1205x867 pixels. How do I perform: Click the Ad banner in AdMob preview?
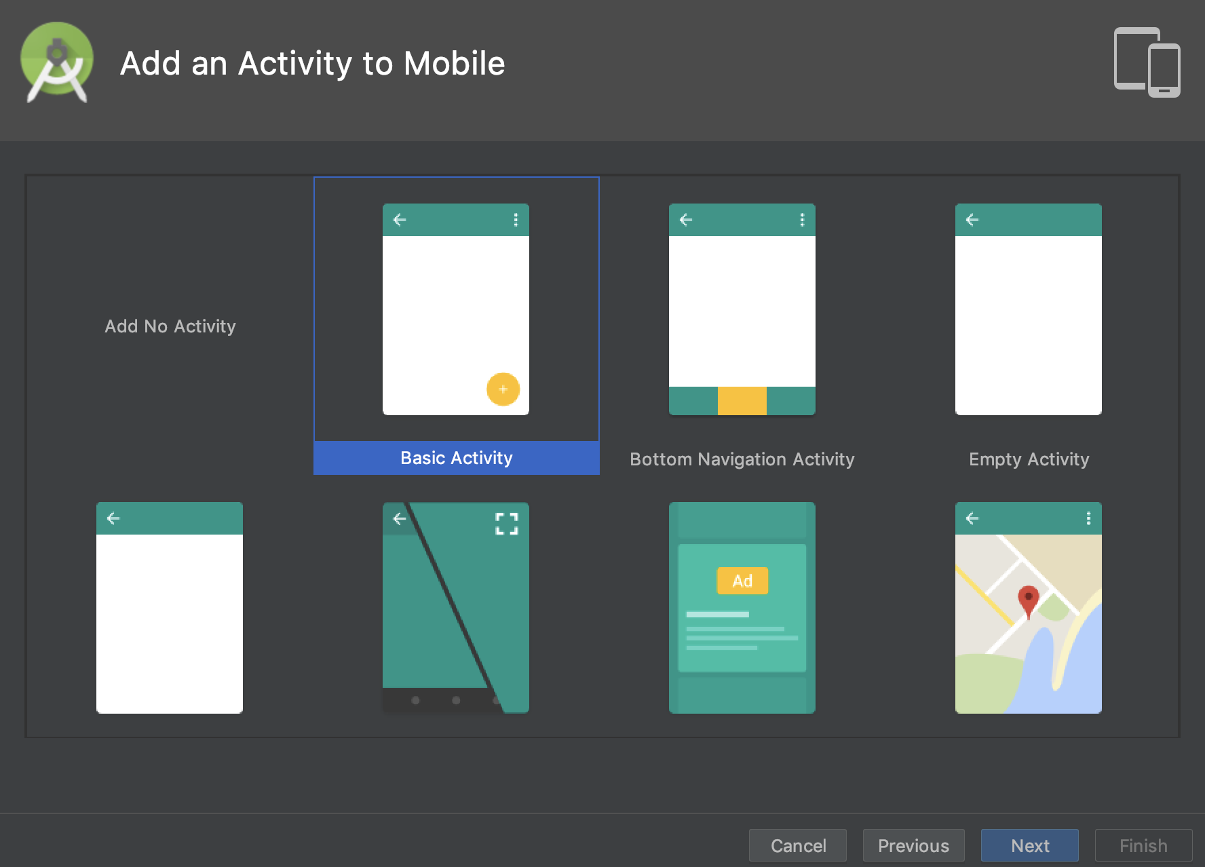click(x=743, y=581)
